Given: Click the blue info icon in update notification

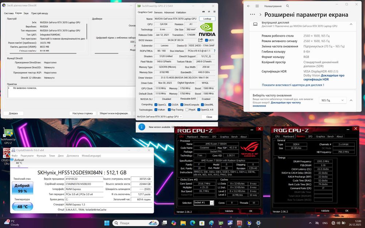Looking at the screenshot, I should coord(142,127).
